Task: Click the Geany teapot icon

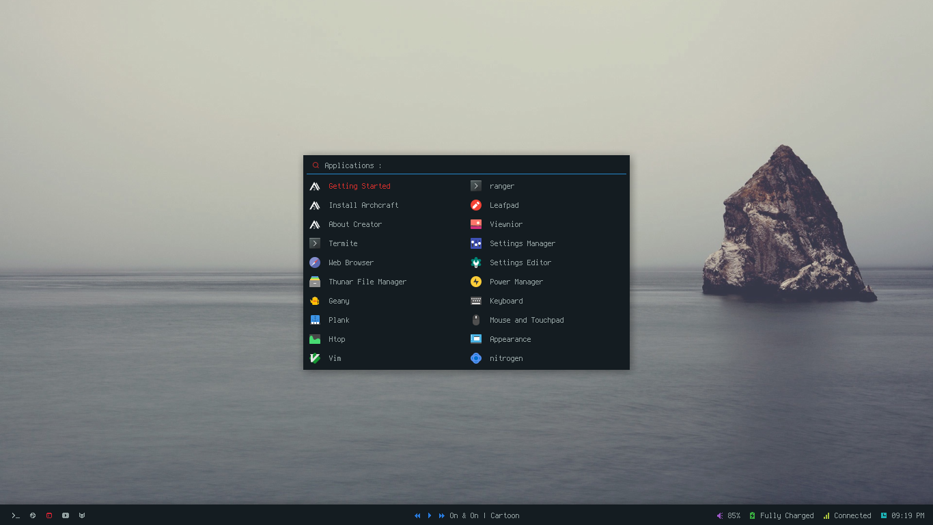Action: [x=315, y=301]
